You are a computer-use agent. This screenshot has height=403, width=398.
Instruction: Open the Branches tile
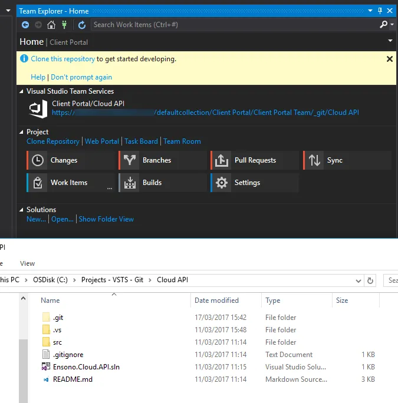[162, 160]
